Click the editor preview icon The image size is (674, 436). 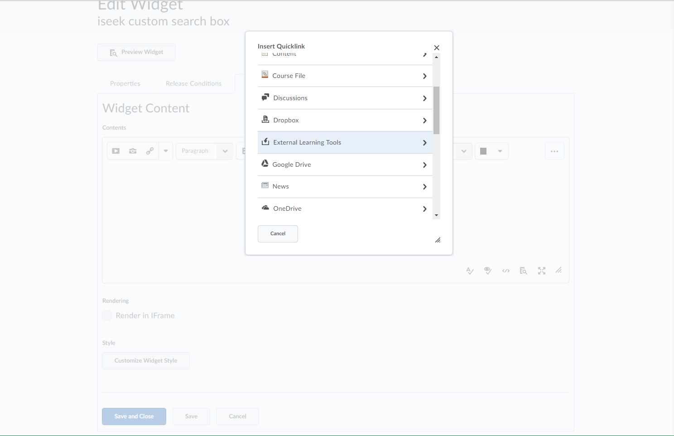[x=524, y=271]
